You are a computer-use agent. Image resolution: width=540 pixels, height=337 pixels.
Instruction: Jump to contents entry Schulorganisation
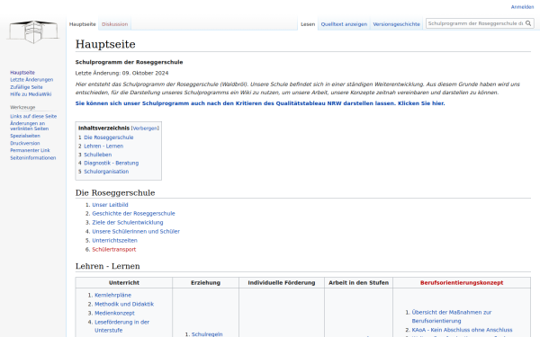(x=106, y=172)
